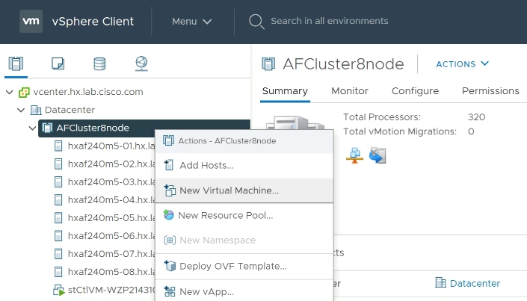The height and width of the screenshot is (301, 527).
Task: Click host icon for hxaf240m5-07
Action: coord(58,254)
